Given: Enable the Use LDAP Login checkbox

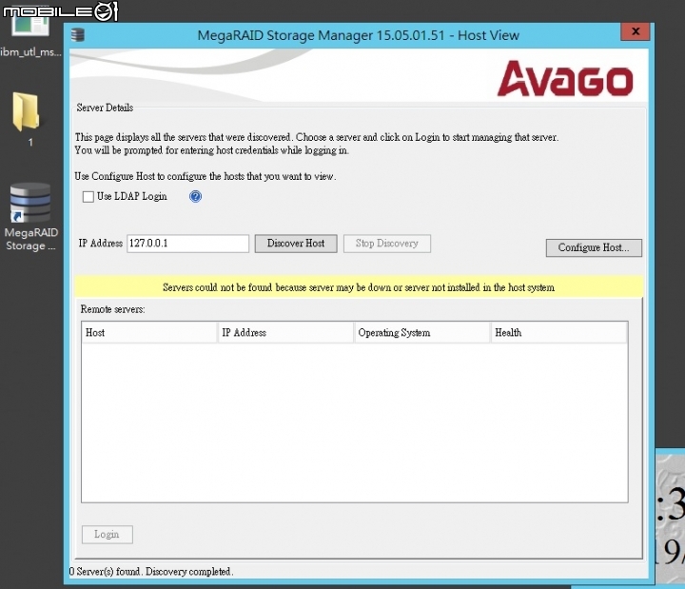Looking at the screenshot, I should click(88, 197).
